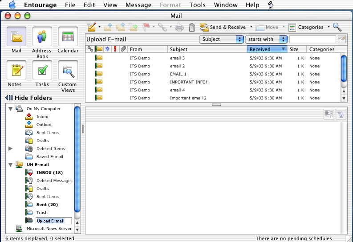Screen dimensions: 353x242
Task: Click the folder list scroll down arrow
Action: [x=77, y=230]
